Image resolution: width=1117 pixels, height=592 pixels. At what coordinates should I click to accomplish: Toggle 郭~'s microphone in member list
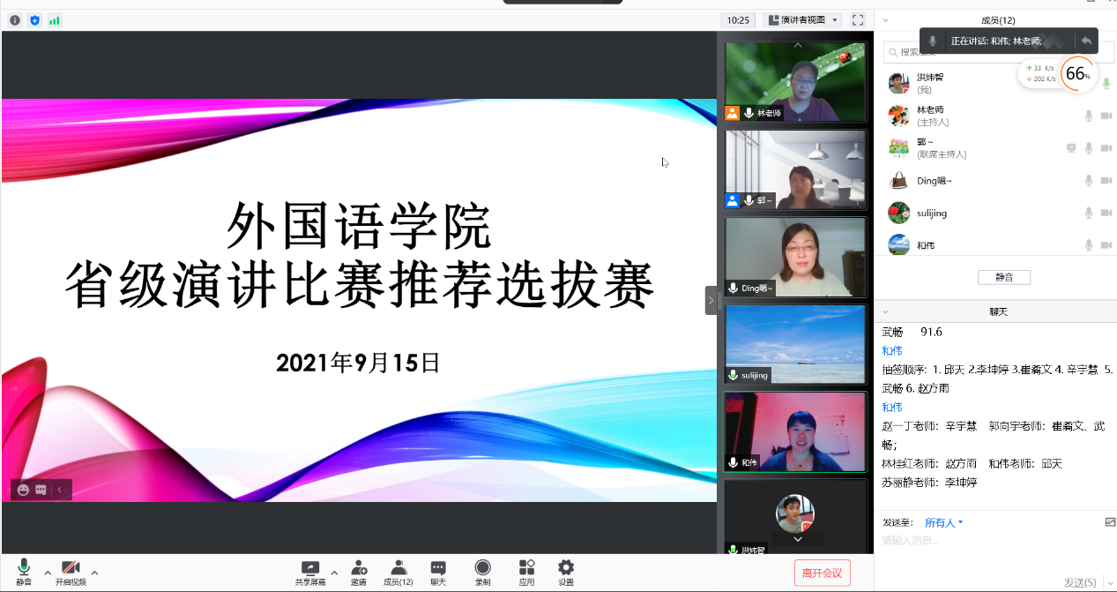(x=1089, y=148)
